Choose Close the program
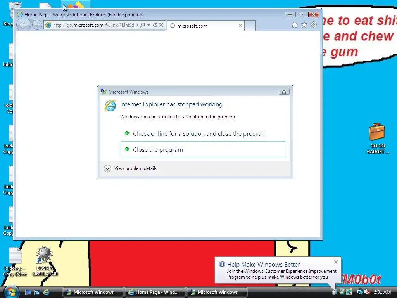 (x=203, y=149)
